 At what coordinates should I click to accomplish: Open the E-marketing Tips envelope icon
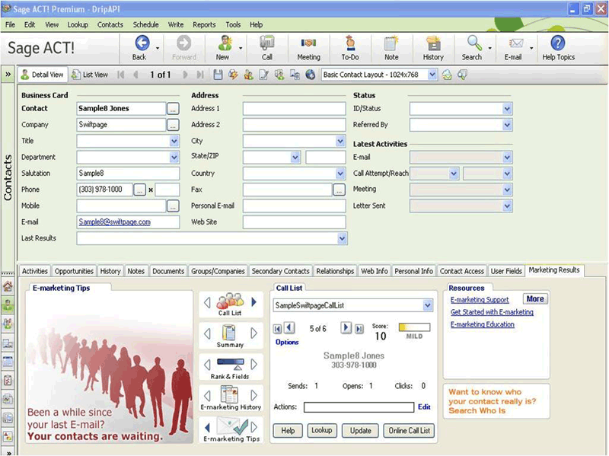232,426
